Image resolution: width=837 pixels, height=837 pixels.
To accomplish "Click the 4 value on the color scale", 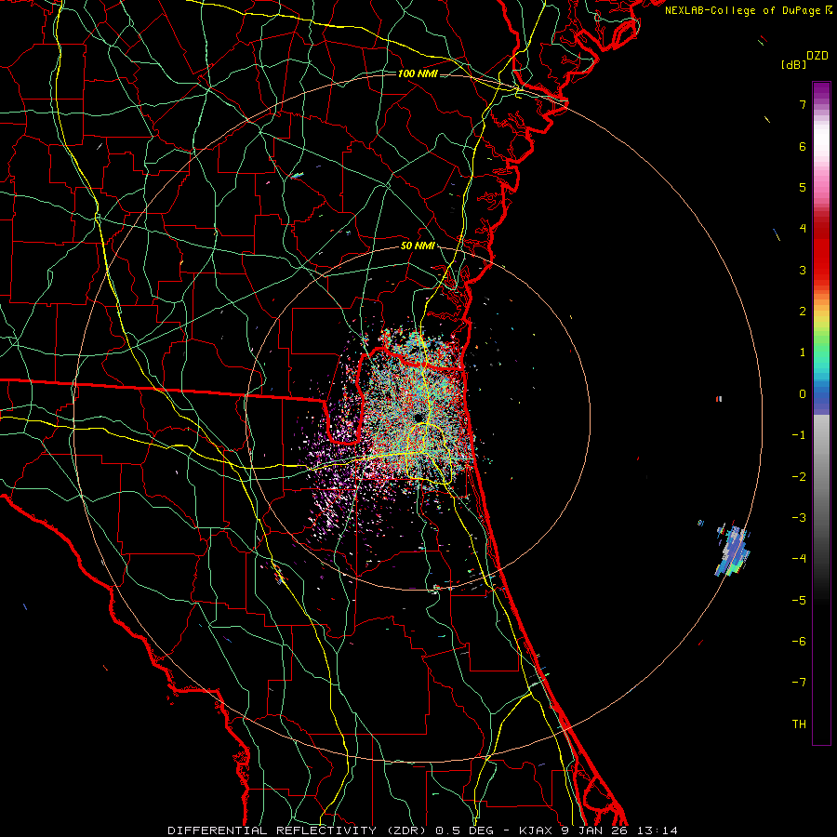I will pos(803,229).
